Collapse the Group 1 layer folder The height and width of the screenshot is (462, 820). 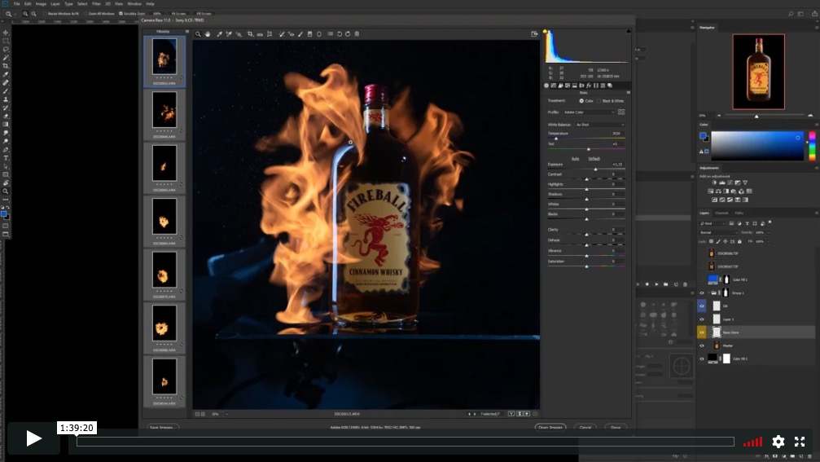click(708, 293)
